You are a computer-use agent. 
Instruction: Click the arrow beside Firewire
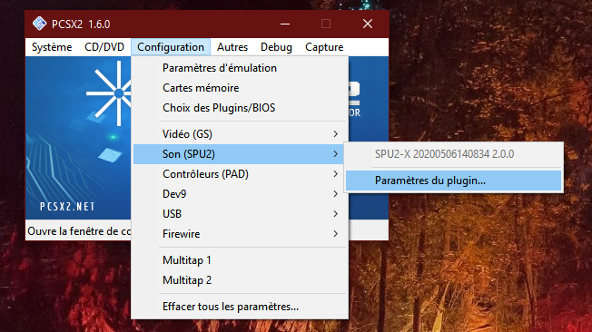335,234
